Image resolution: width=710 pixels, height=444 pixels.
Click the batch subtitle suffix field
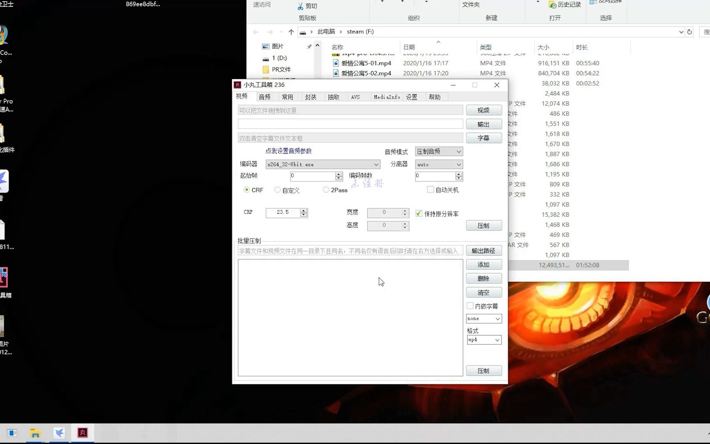[350, 251]
